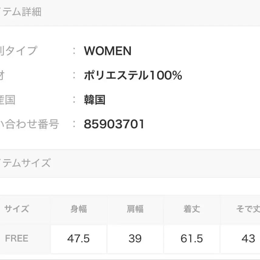
Task: Click the アイテムサイズ section header
Action: (25, 163)
